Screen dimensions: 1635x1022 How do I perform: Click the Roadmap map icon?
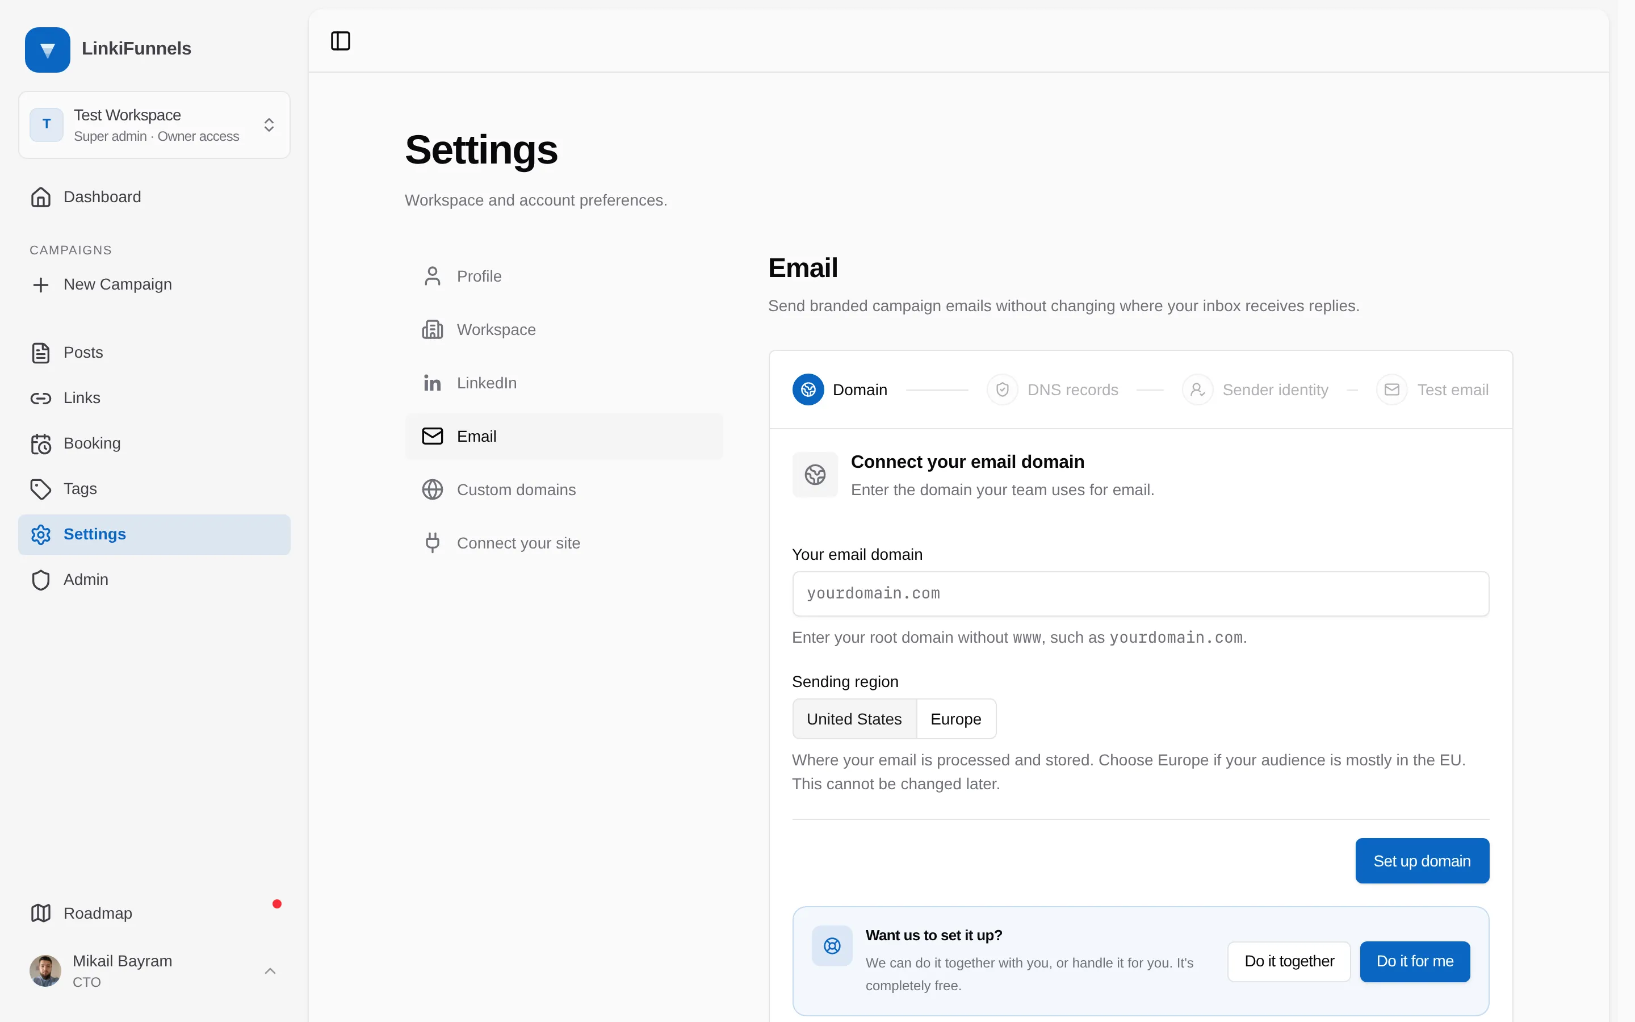[40, 913]
